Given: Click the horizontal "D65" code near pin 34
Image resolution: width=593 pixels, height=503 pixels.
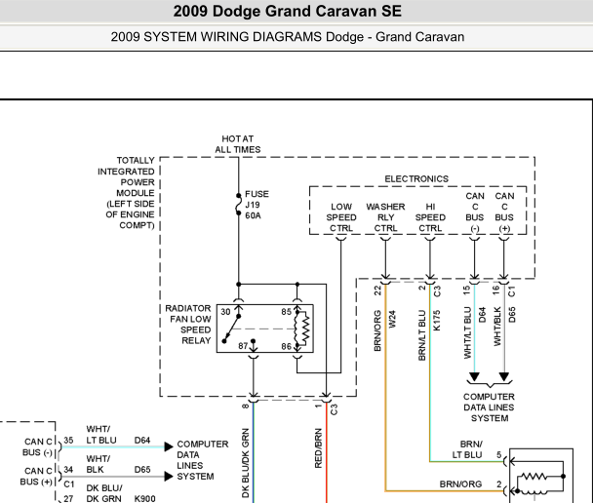Looking at the screenshot, I should point(142,469).
